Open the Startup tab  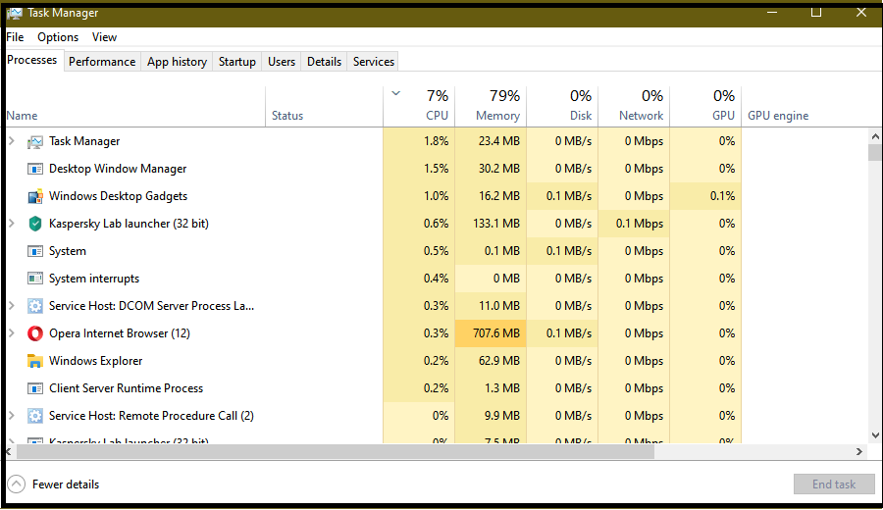tap(236, 61)
